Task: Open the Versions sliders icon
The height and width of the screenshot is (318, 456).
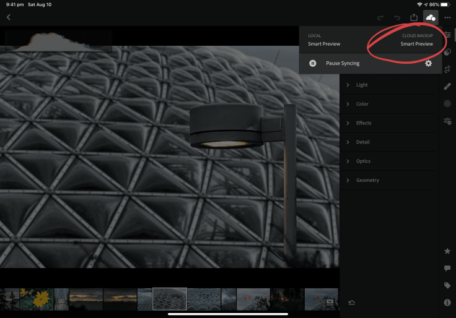Action: (x=447, y=121)
